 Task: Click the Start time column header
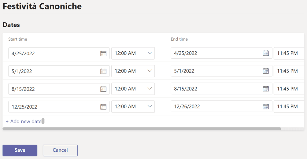(x=18, y=39)
